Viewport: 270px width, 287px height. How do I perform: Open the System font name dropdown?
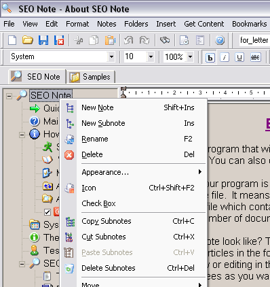coord(111,57)
